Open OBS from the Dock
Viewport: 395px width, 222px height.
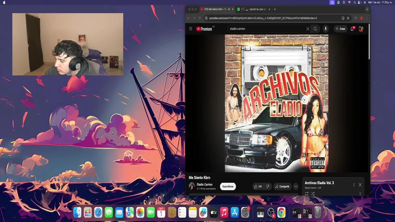coord(271,212)
